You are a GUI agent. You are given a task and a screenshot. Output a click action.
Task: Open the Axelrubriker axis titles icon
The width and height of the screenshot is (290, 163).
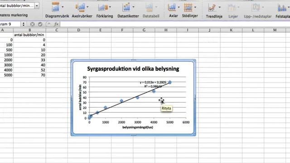pos(80,7)
